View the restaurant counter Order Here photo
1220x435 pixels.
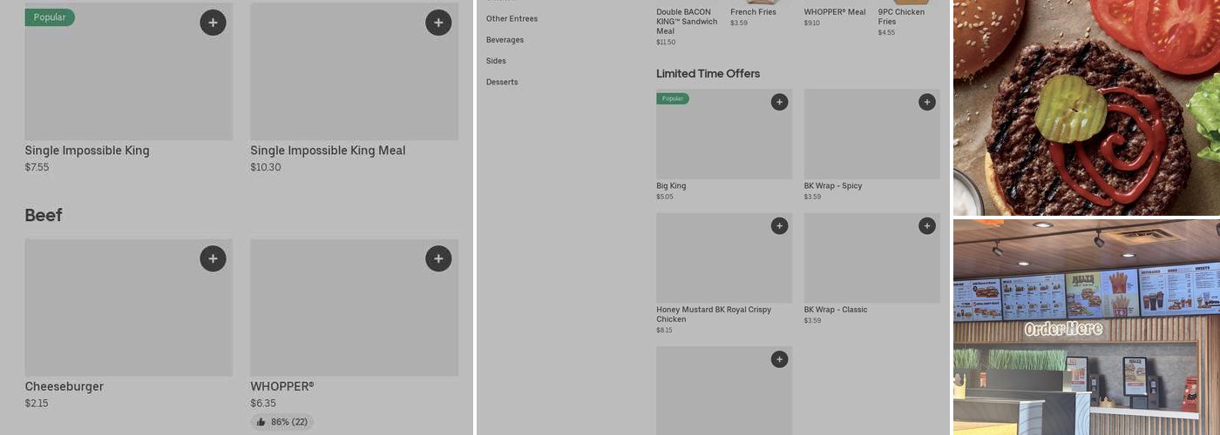[1086, 327]
